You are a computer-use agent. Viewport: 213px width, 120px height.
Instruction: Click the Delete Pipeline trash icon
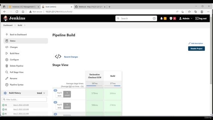coord(7,66)
